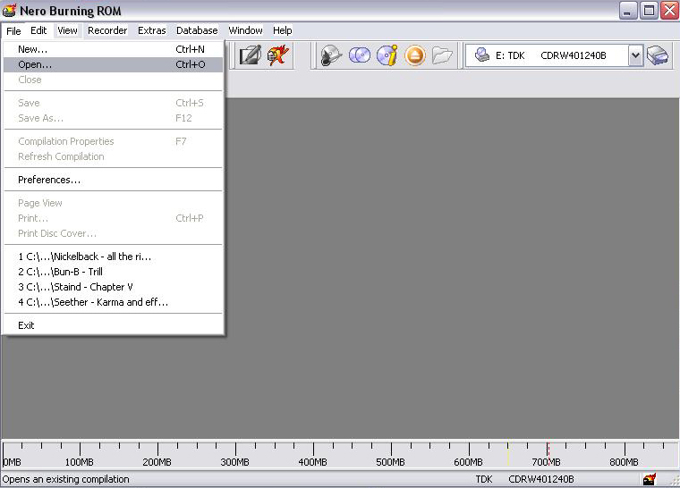Choose Exit from the File menu

tap(114, 325)
